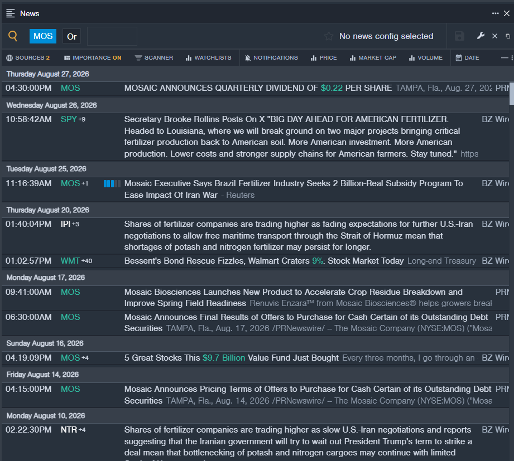Click the list icon beside Importance
This screenshot has height=461, width=514.
(67, 58)
